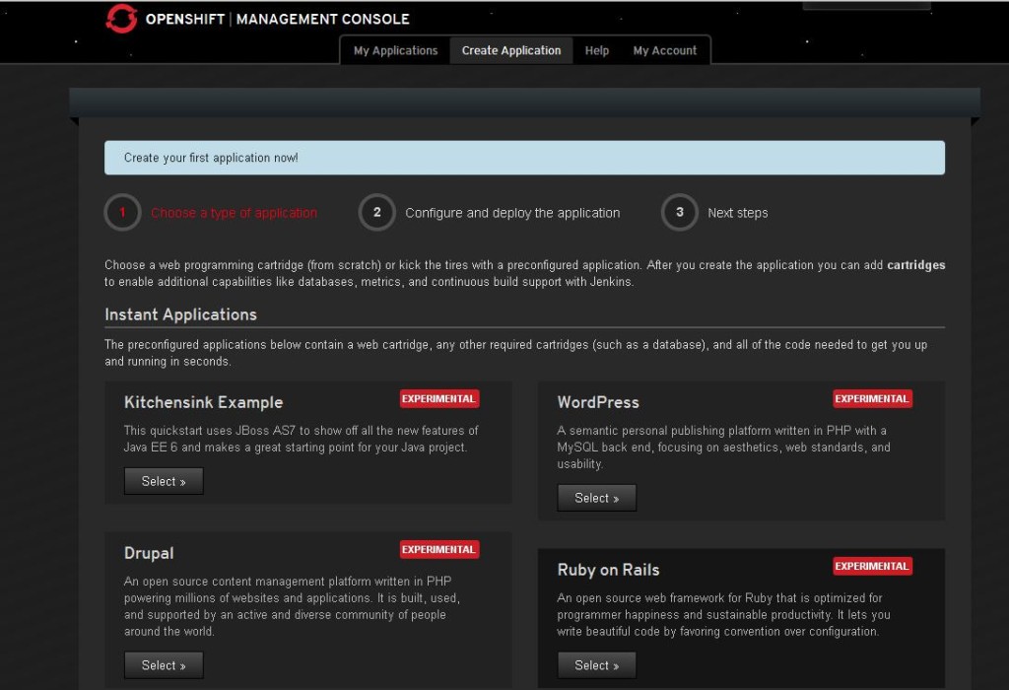
Task: Click the Kitchensink Example heading
Action: tap(203, 402)
